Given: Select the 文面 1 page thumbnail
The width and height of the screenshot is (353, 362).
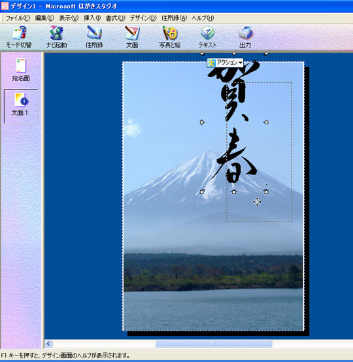Looking at the screenshot, I should 21,106.
